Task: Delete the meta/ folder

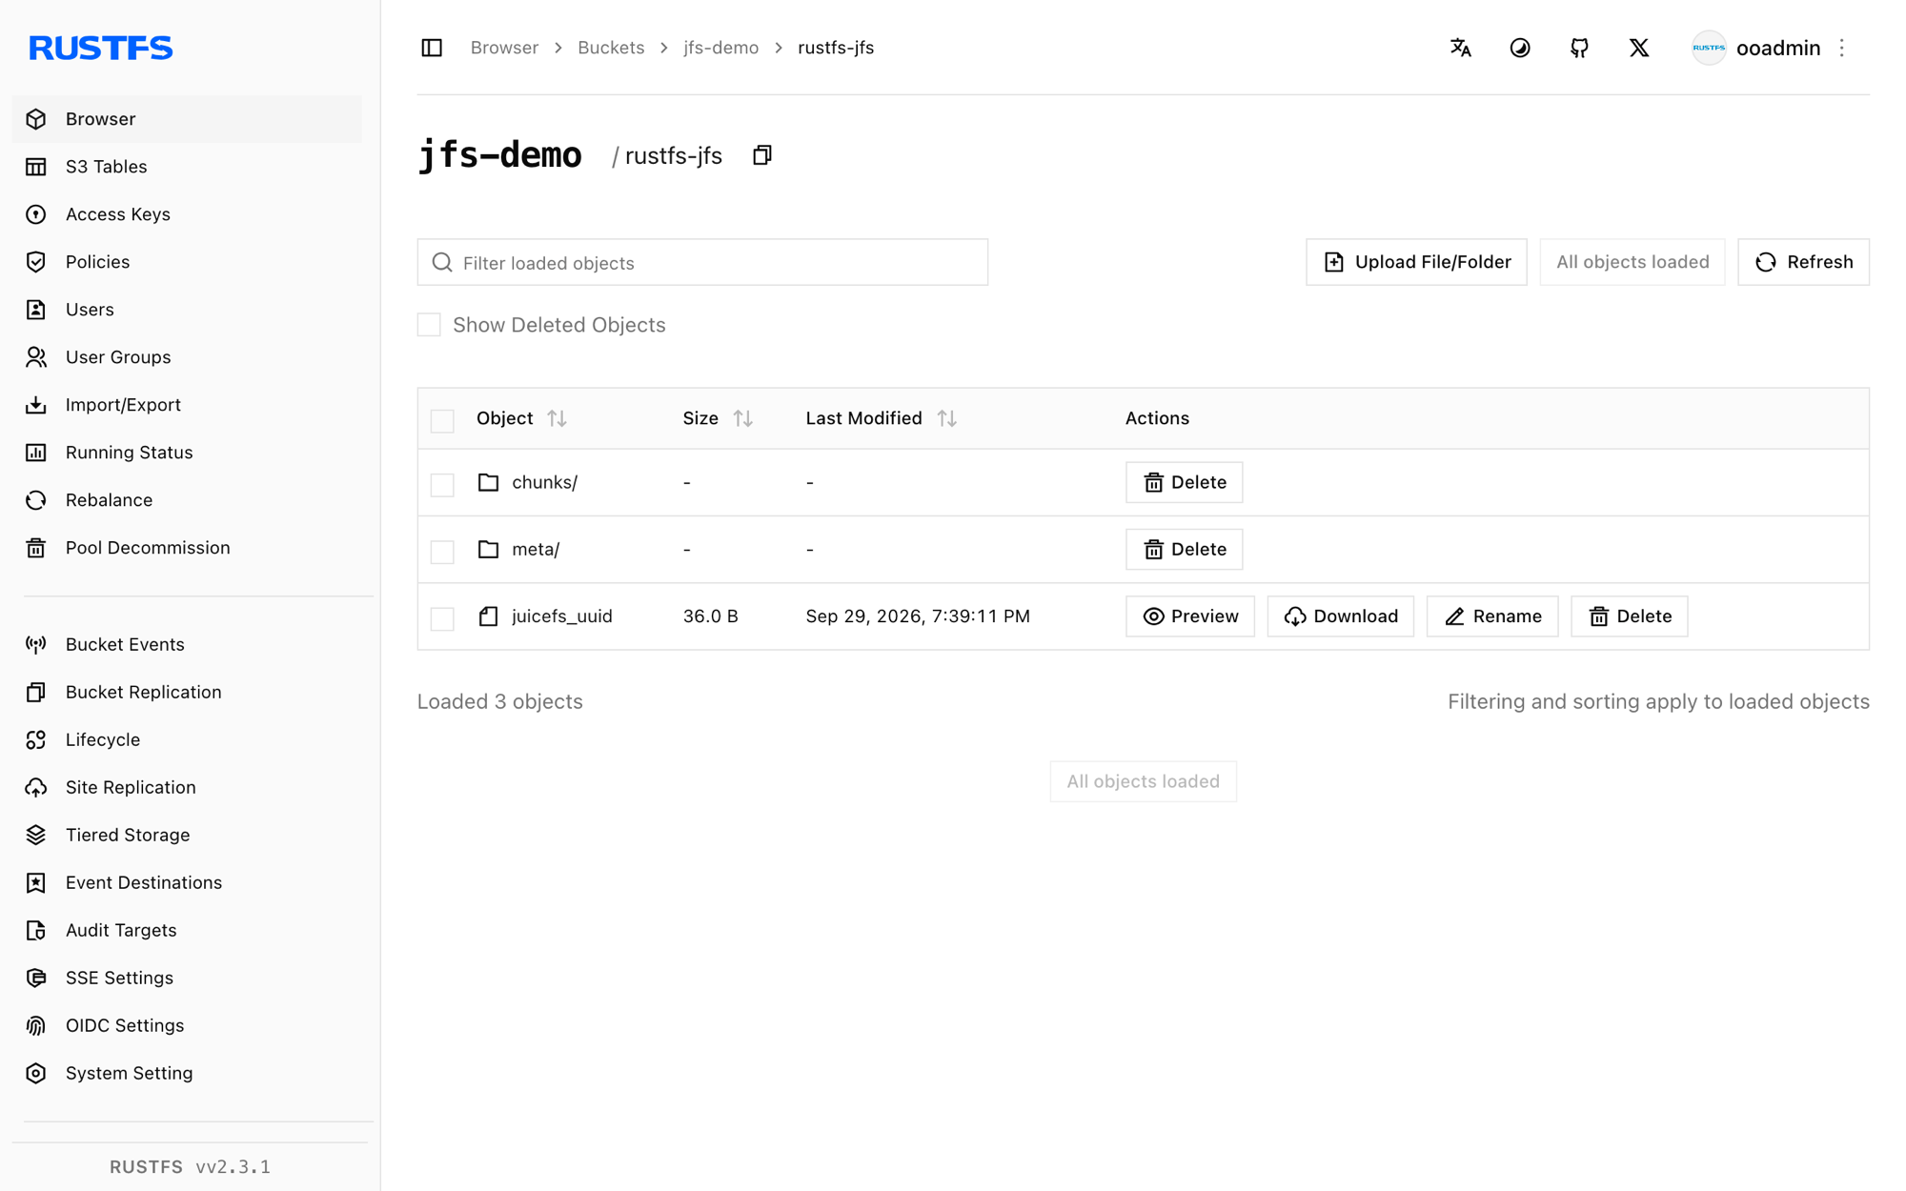Action: pyautogui.click(x=1184, y=550)
